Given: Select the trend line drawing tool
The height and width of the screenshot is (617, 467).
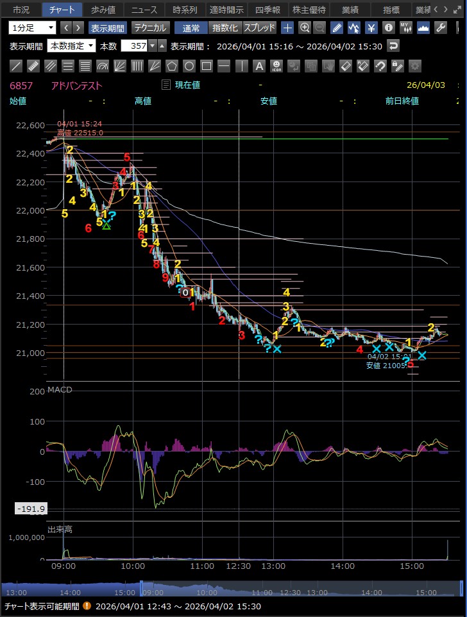Looking at the screenshot, I should (x=17, y=66).
